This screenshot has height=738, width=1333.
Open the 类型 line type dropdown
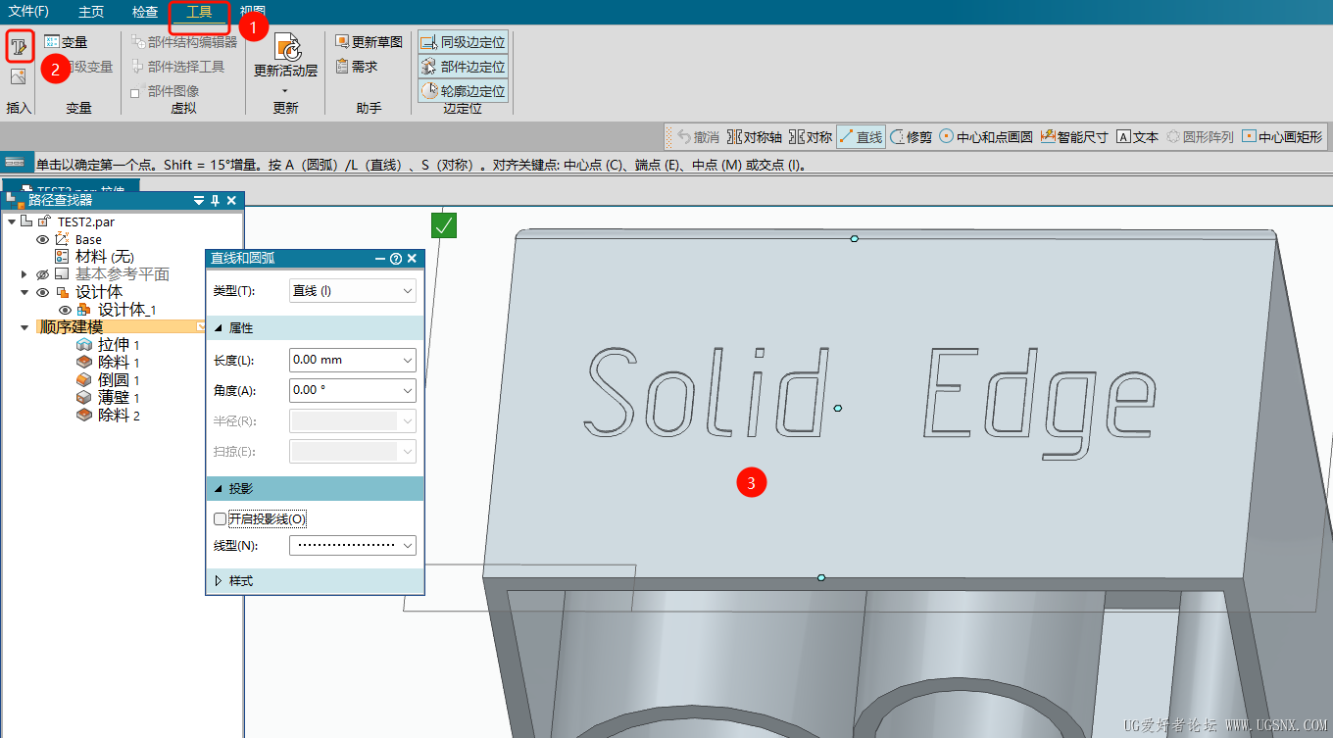tap(353, 291)
